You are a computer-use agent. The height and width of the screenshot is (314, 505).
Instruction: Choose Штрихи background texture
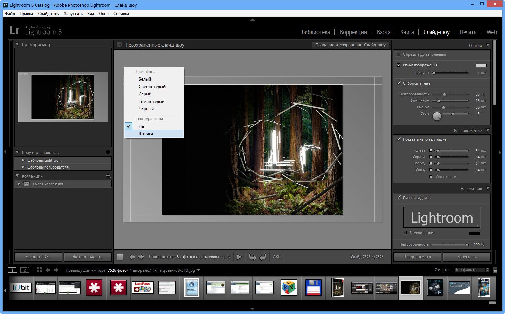(154, 134)
